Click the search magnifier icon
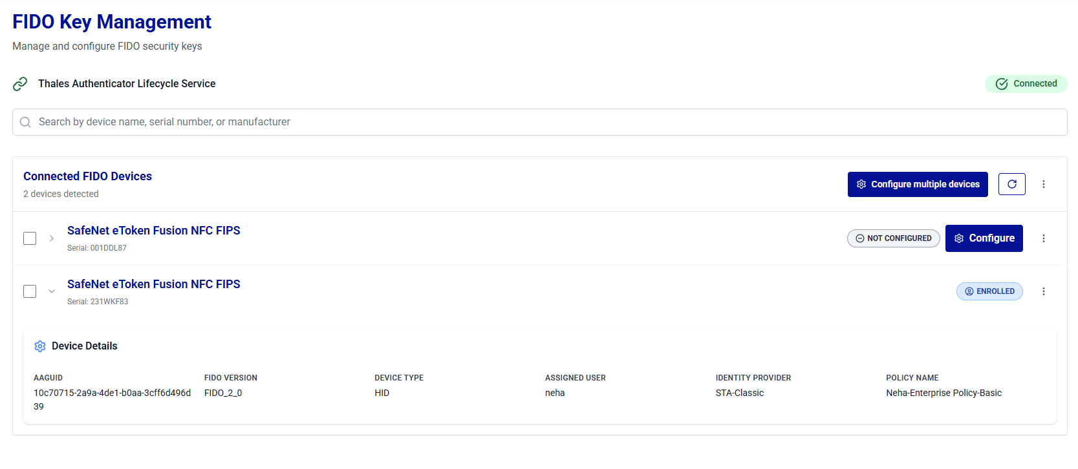The height and width of the screenshot is (469, 1078). [25, 122]
